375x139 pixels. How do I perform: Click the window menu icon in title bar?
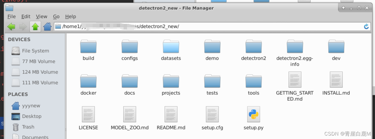(9, 8)
